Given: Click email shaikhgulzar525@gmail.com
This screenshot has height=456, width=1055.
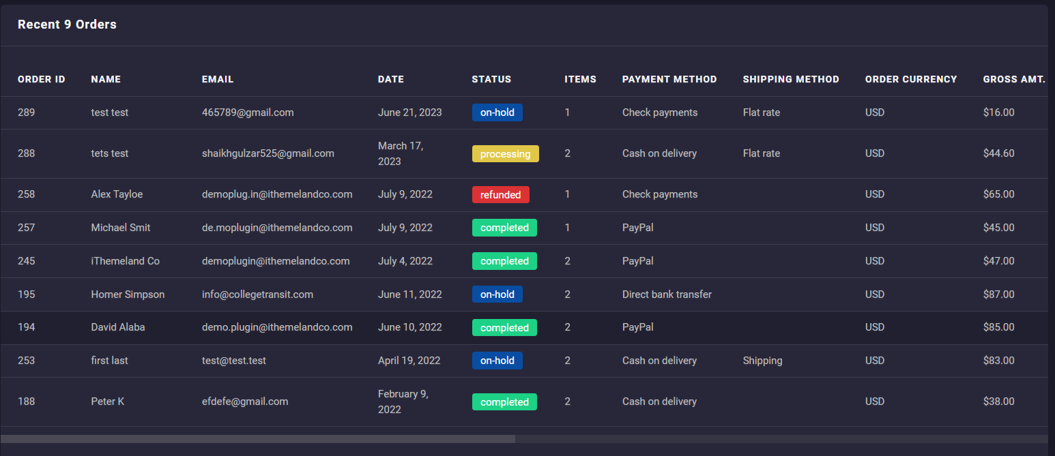Looking at the screenshot, I should pyautogui.click(x=268, y=153).
